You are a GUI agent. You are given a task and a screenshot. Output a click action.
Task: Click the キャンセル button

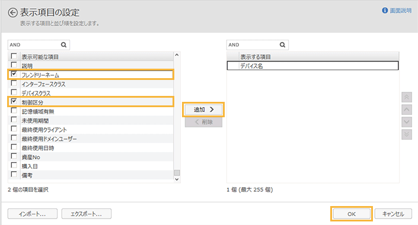393,214
